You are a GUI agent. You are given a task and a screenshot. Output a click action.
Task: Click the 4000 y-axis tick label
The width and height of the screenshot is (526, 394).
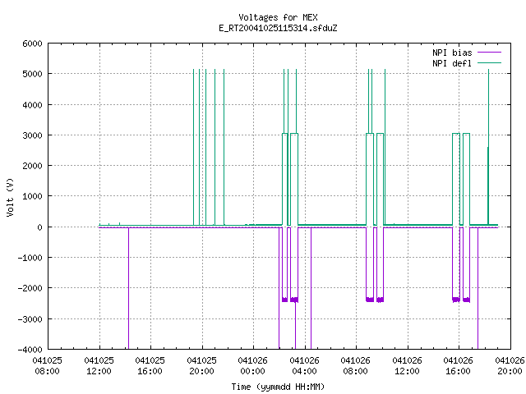coord(33,105)
